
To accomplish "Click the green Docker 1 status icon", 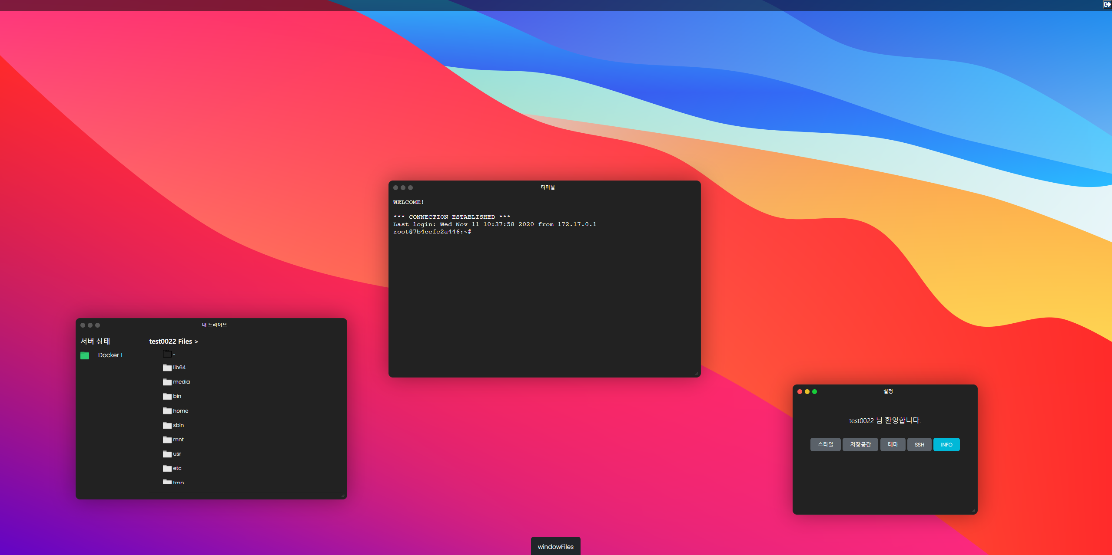I will pos(85,355).
